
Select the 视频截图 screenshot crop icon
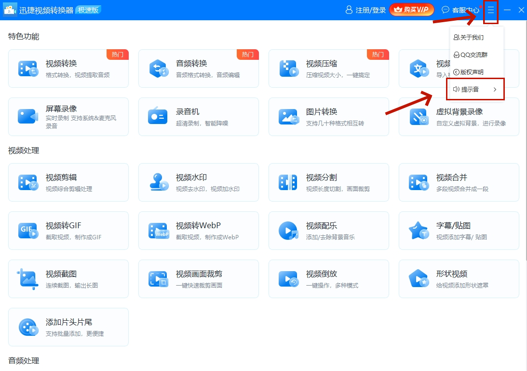[x=27, y=279]
